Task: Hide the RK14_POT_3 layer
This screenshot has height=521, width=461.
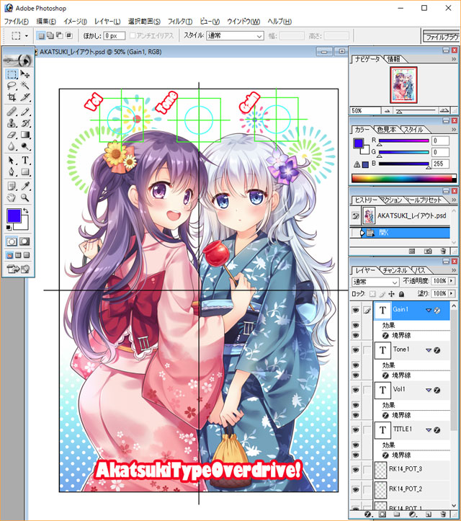Action: (356, 470)
